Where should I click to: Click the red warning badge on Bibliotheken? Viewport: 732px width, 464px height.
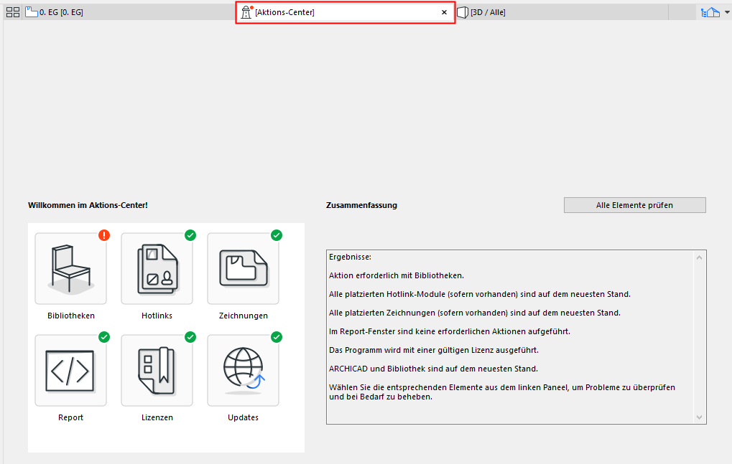point(104,235)
